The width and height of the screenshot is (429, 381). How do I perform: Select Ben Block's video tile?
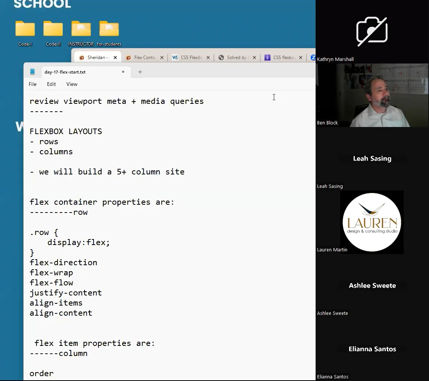point(372,95)
